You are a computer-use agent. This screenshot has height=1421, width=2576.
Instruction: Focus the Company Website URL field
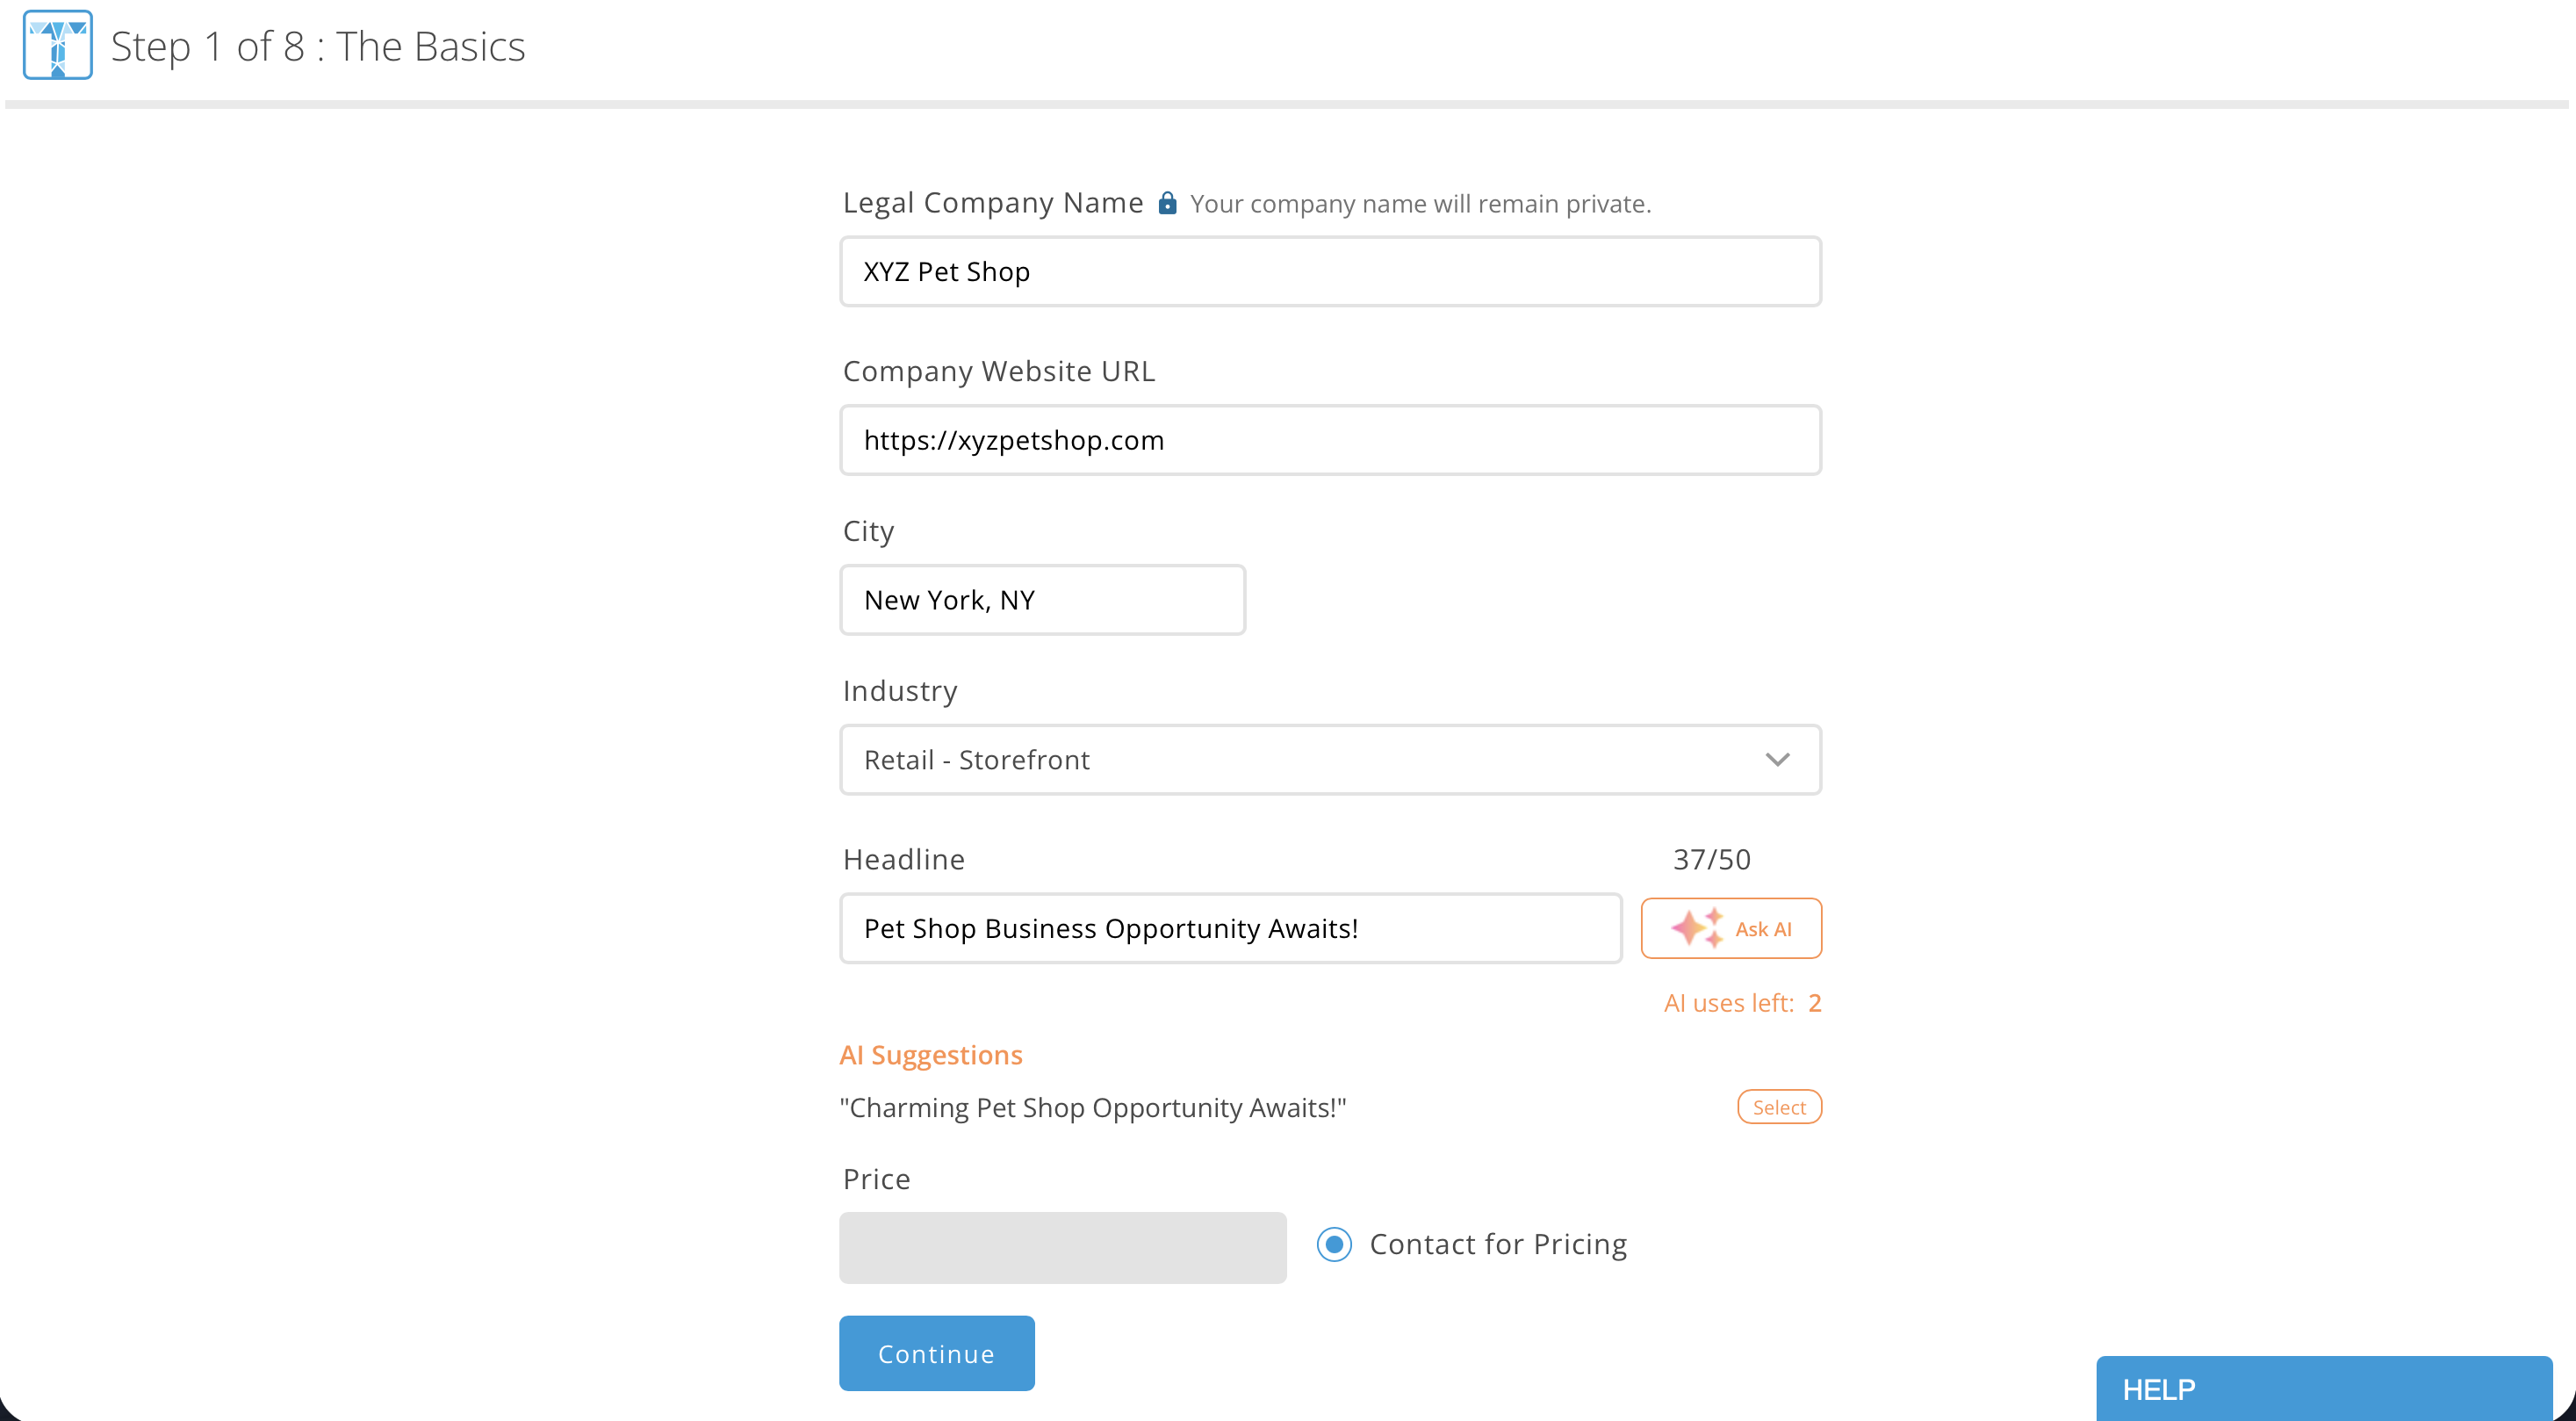point(1329,440)
